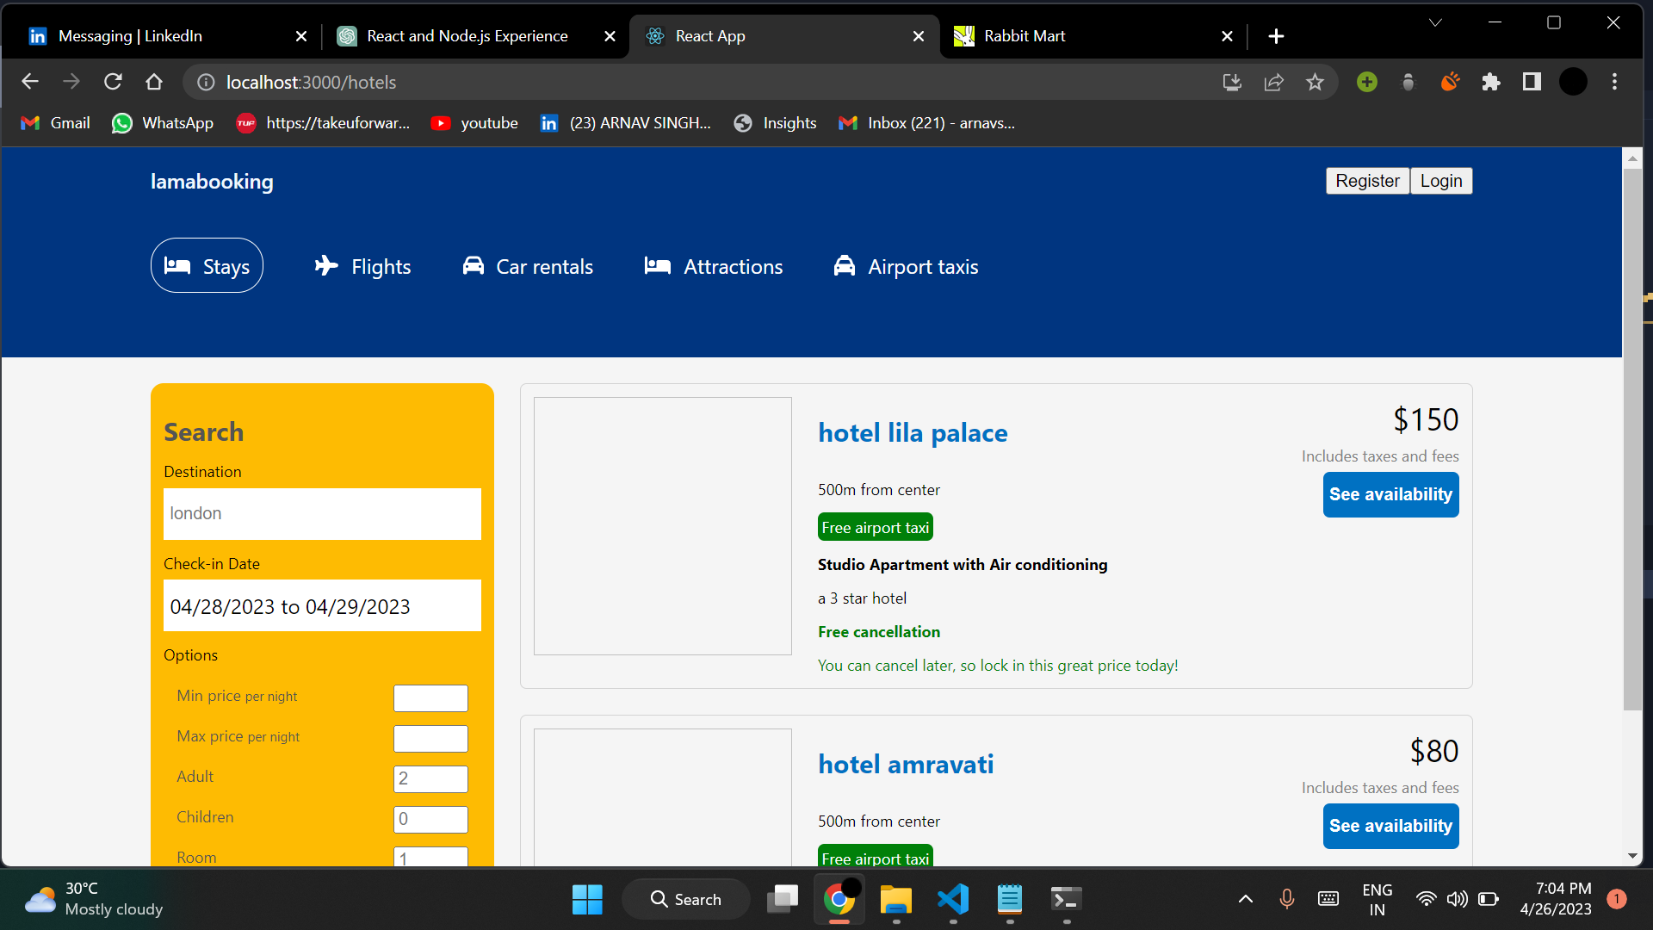The height and width of the screenshot is (930, 1653).
Task: Bookmark this page with the star icon
Action: pos(1315,82)
